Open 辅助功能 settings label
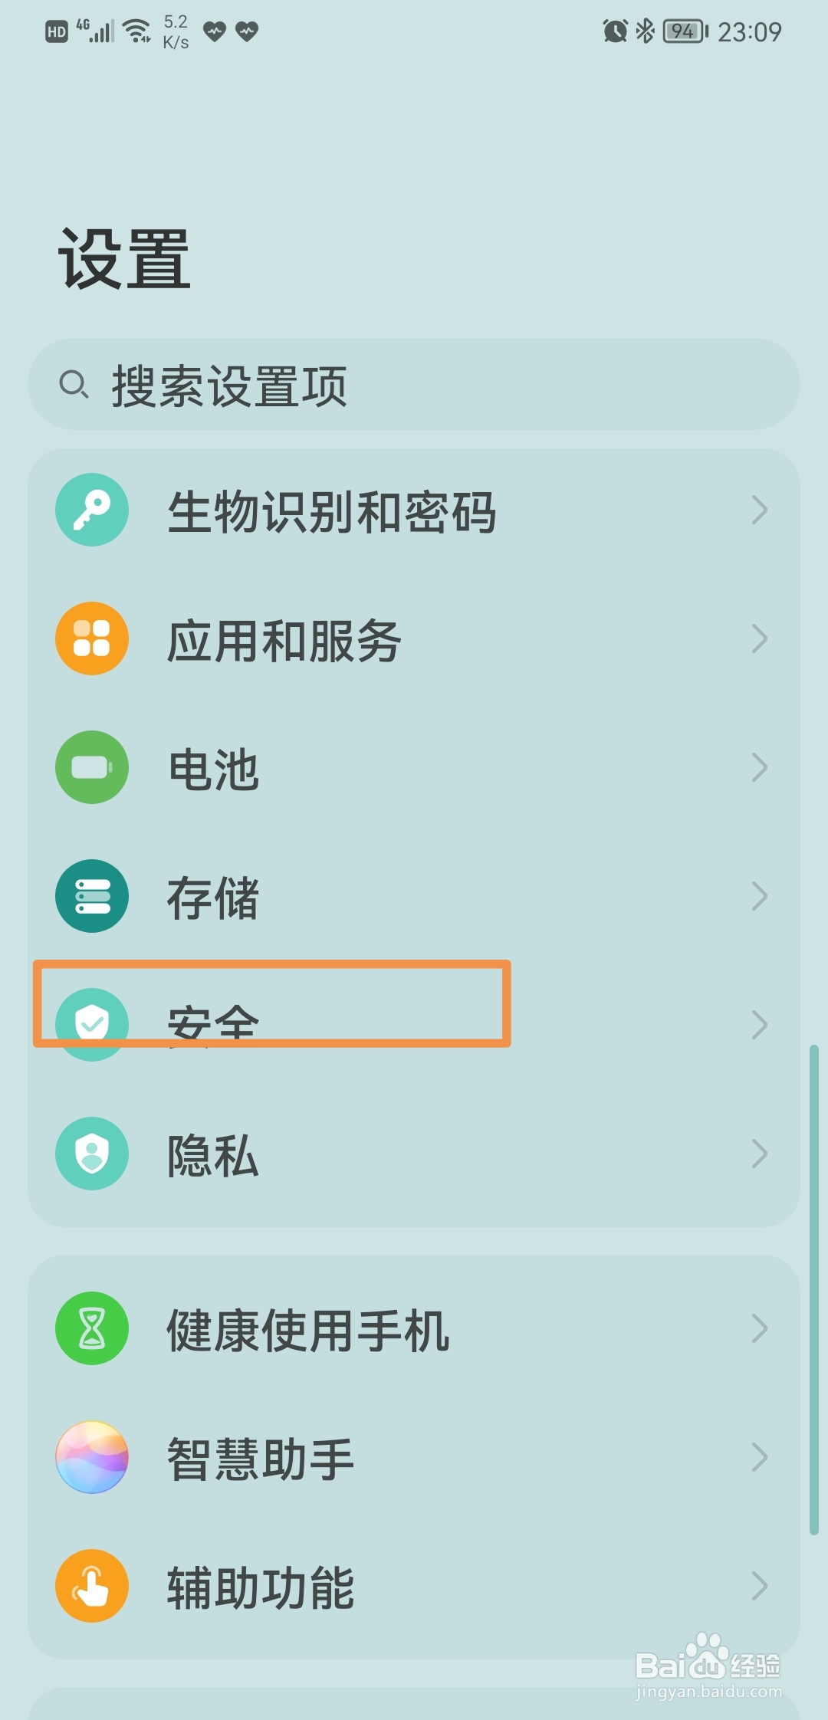The height and width of the screenshot is (1720, 828). [261, 1587]
